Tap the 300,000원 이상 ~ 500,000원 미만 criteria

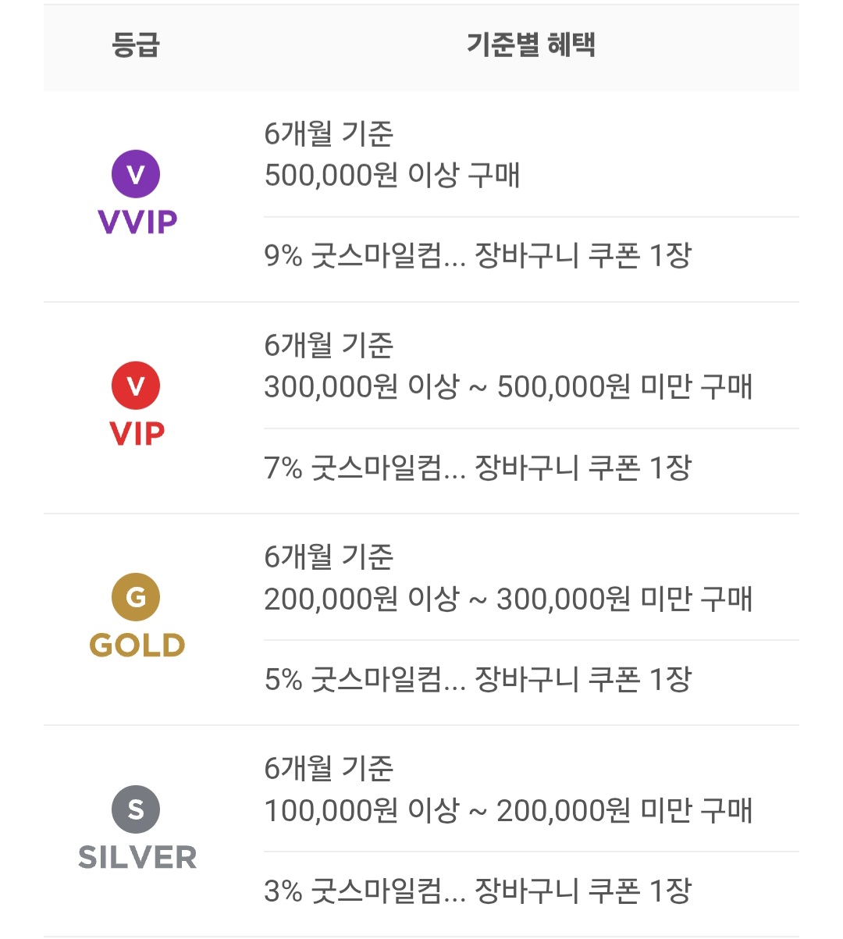[508, 387]
